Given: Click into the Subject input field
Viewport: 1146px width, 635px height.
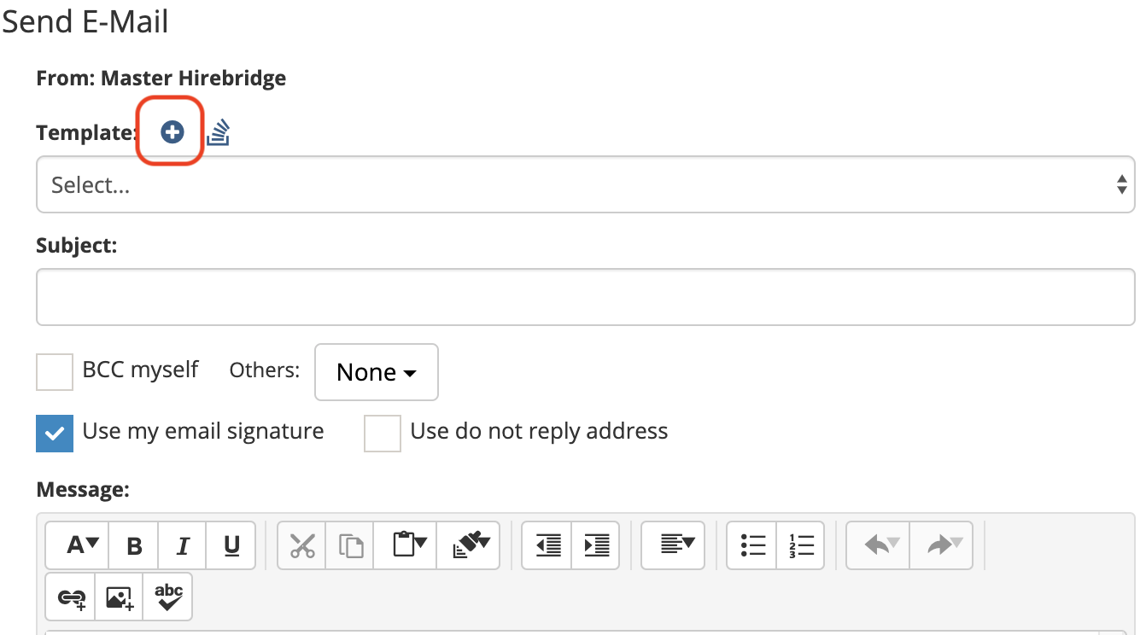Looking at the screenshot, I should (x=585, y=297).
